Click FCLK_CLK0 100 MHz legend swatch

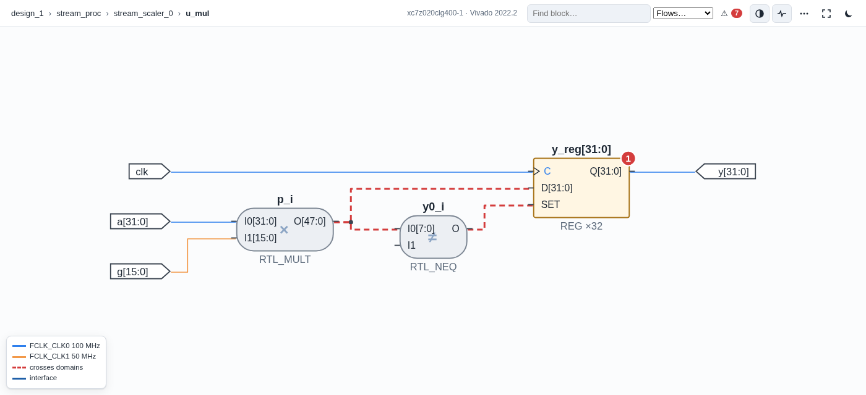(19, 346)
